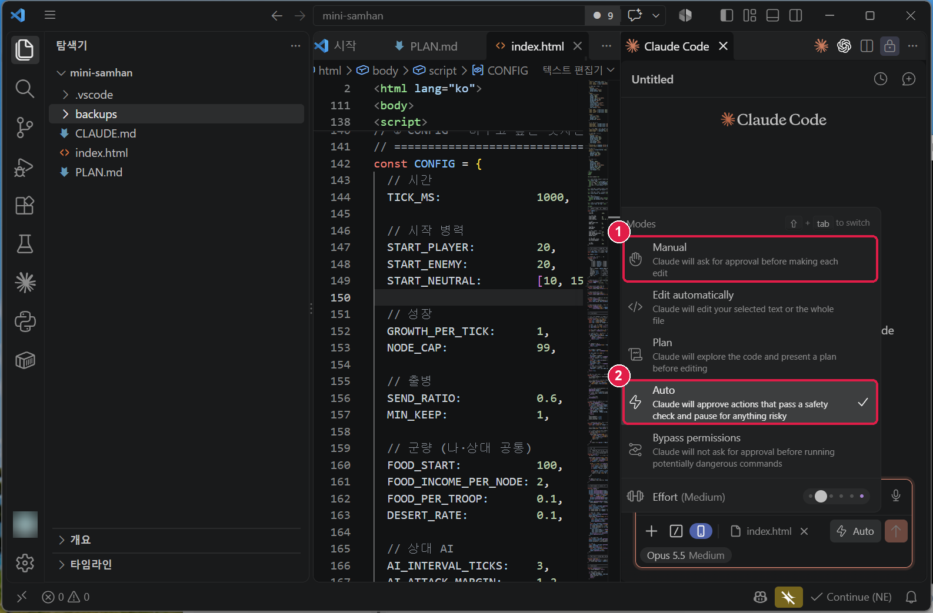The width and height of the screenshot is (933, 613).
Task: Toggle the secondary side bar layout icon
Action: click(x=795, y=16)
